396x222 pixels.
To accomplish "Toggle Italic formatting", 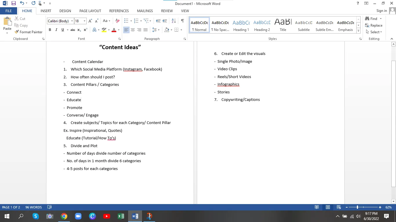I will click(x=56, y=30).
